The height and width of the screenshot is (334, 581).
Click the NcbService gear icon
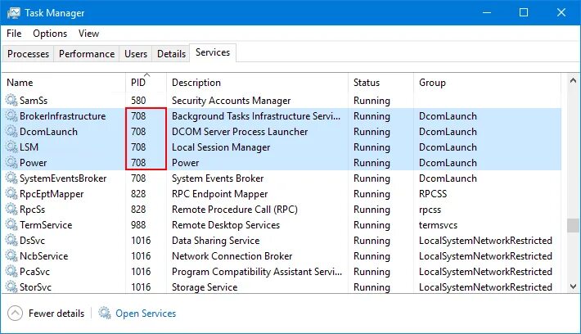[x=11, y=256]
